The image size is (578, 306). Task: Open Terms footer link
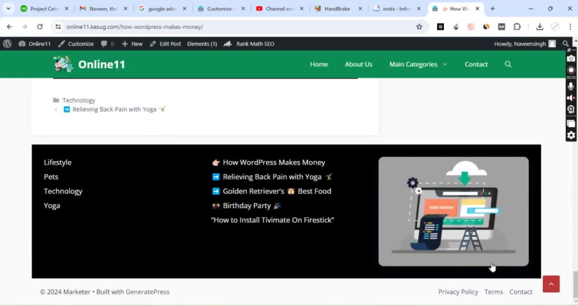(x=494, y=292)
